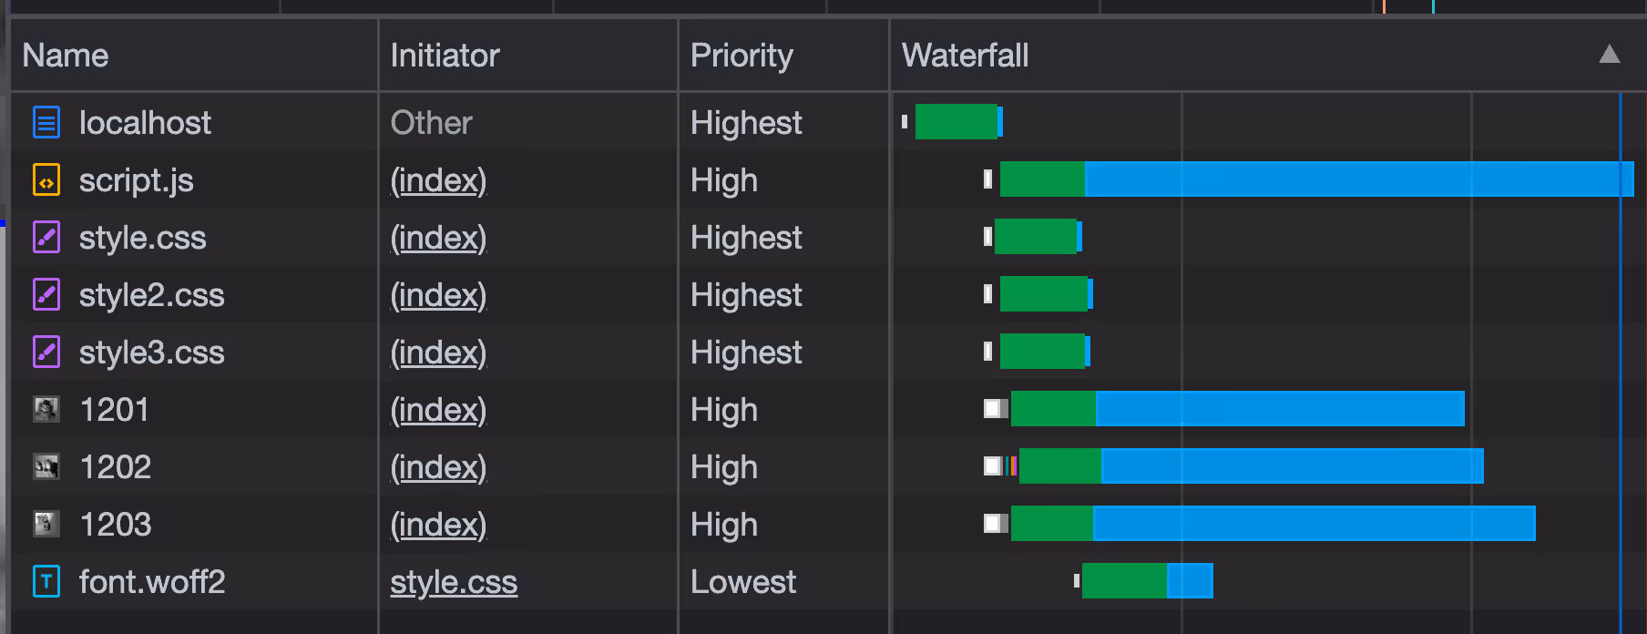Click the localhost document icon
Screen dimensions: 1647x634
point(46,122)
